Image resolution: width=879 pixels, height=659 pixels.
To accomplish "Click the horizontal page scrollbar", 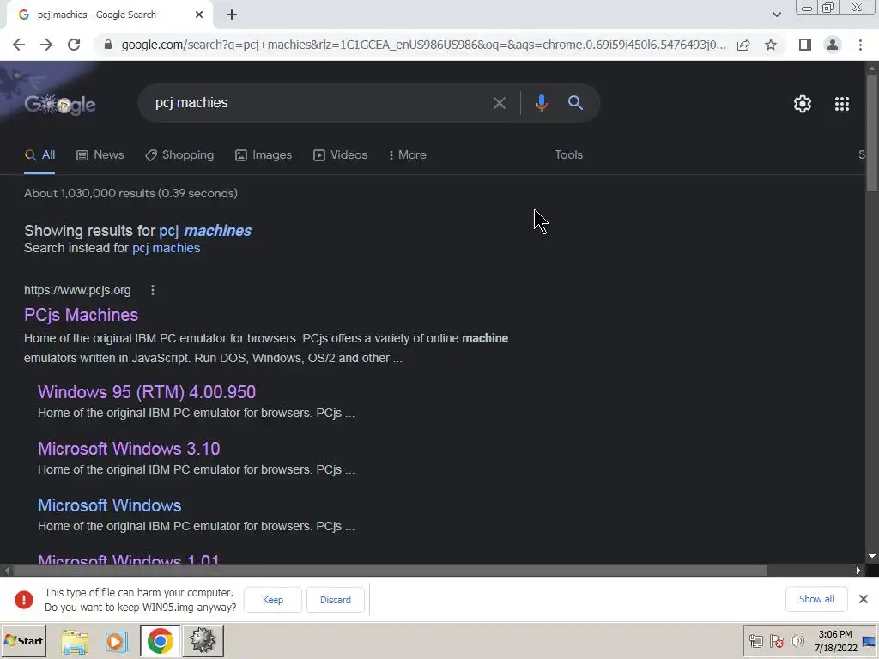I will (390, 571).
